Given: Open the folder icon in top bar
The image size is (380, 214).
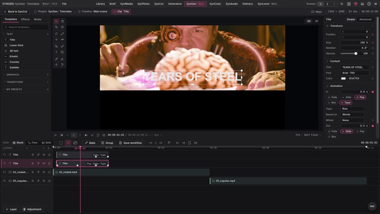Looking at the screenshot, I should [362, 4].
